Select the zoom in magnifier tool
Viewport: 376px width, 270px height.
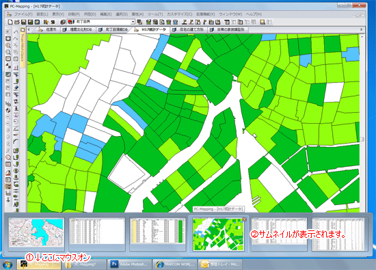coord(8,46)
